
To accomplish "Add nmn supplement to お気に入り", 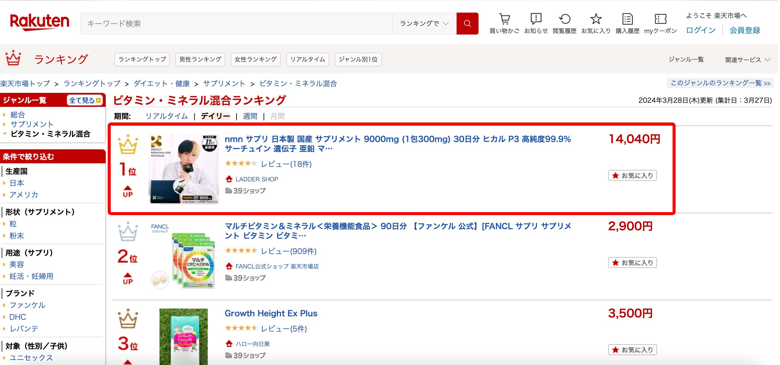I will pos(632,176).
